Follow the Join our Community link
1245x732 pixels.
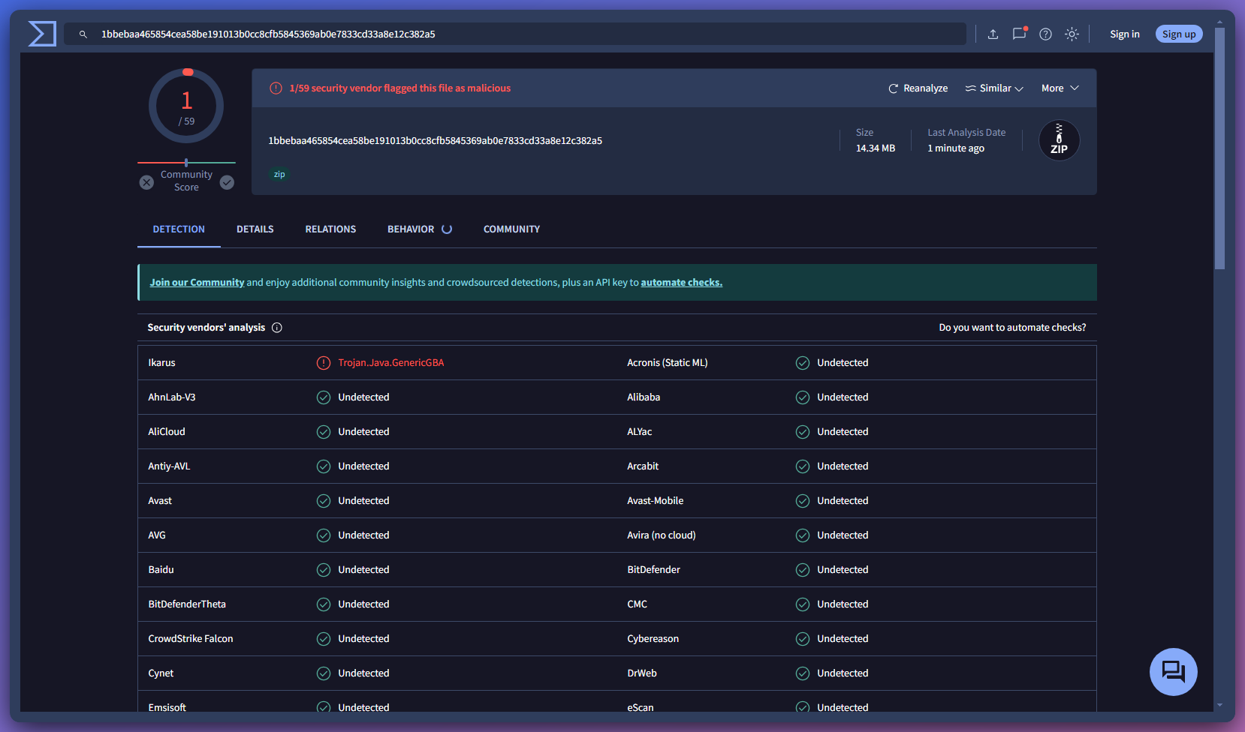point(197,283)
